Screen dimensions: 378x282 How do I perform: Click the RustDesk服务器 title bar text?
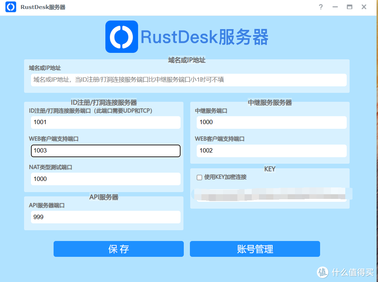click(43, 7)
